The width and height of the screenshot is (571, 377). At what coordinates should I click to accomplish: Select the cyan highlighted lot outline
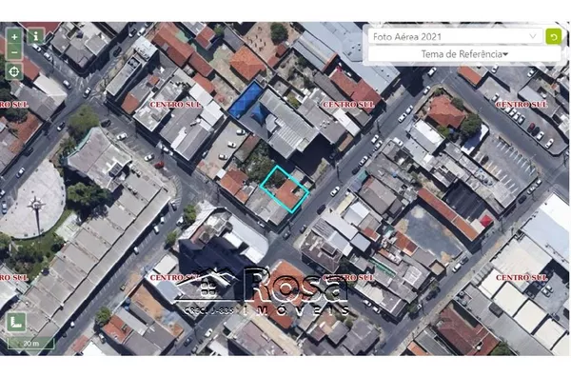(285, 189)
